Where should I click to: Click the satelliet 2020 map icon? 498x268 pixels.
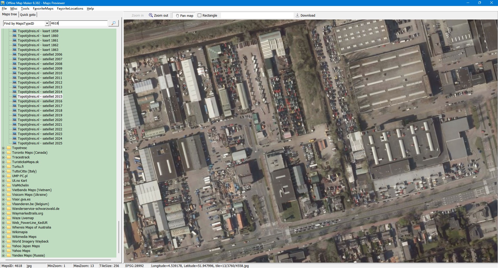coord(15,120)
